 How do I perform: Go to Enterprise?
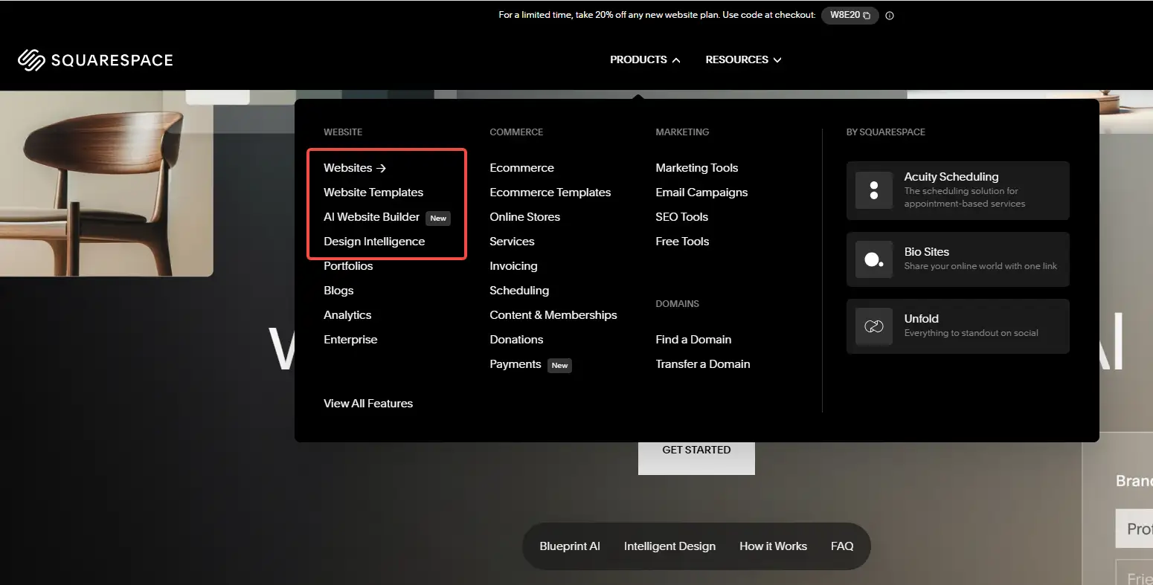[350, 340]
